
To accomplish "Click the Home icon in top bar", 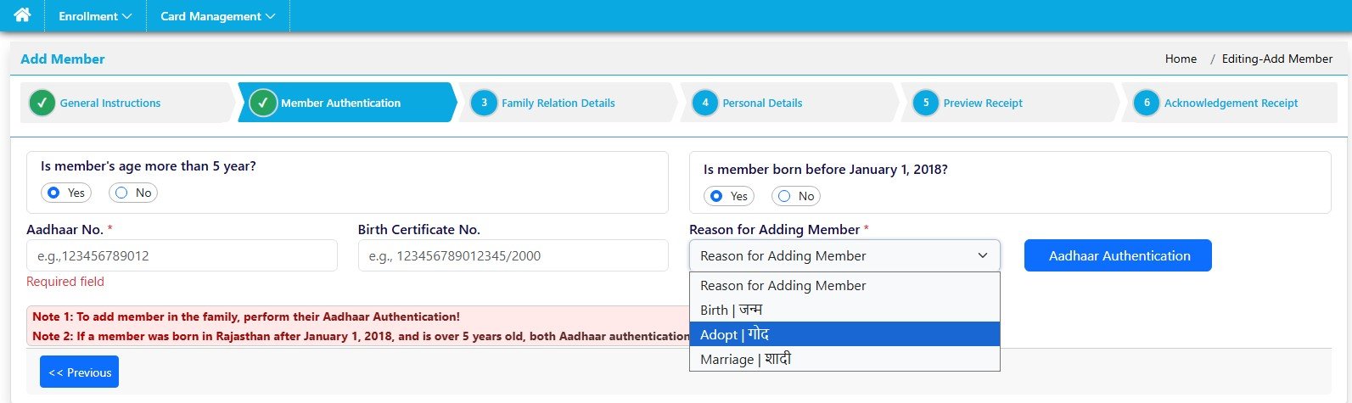I will pos(22,15).
